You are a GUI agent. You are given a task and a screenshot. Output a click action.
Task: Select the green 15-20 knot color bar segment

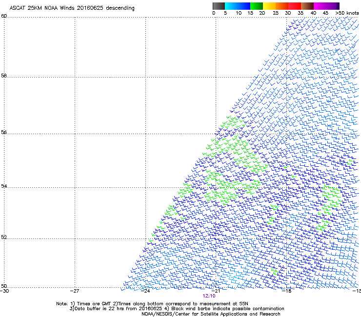[x=257, y=6]
